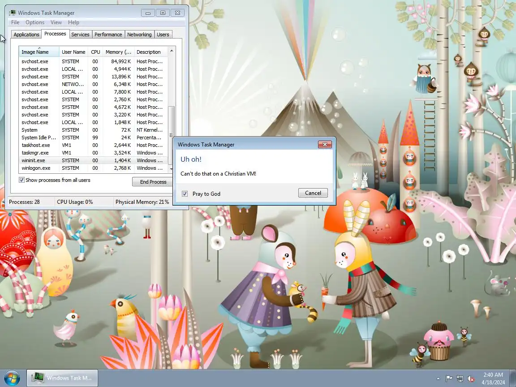Open the Options menu
516x387 pixels.
pos(35,22)
